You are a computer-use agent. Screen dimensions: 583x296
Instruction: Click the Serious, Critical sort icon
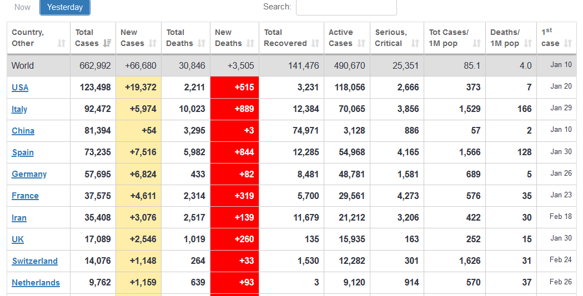[415, 43]
